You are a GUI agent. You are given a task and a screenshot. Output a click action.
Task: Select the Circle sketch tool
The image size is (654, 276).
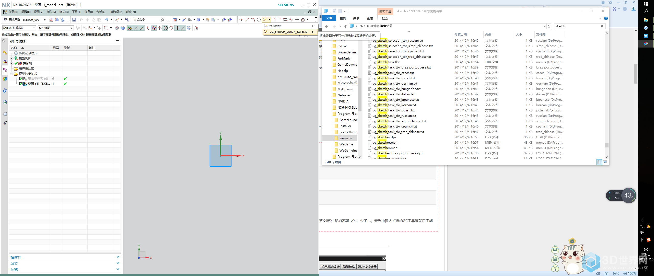point(259,20)
